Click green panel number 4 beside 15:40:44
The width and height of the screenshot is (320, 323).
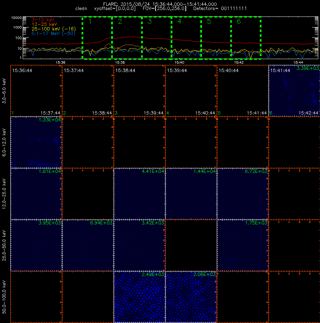168,113
